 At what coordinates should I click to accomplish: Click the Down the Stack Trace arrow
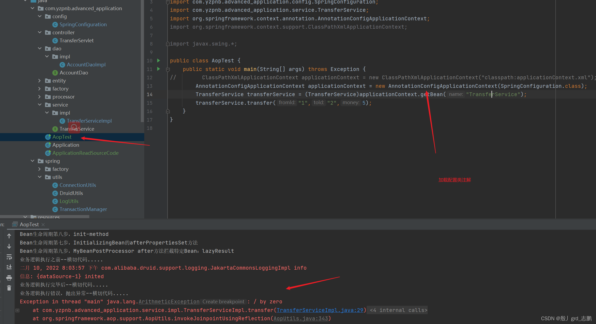pyautogui.click(x=9, y=246)
